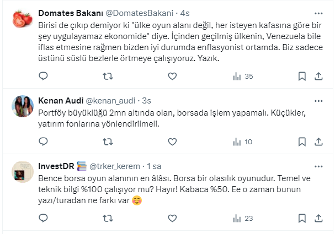Image resolution: width=335 pixels, height=234 pixels.
Task: Open Domates Bakanı tomato profile picture
Action: pos(22,21)
